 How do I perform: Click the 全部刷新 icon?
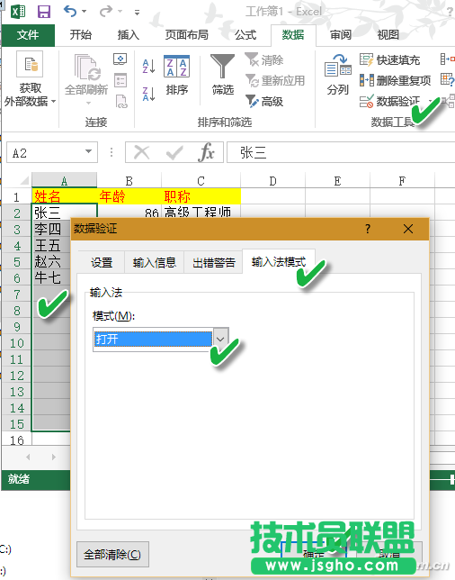(x=87, y=67)
